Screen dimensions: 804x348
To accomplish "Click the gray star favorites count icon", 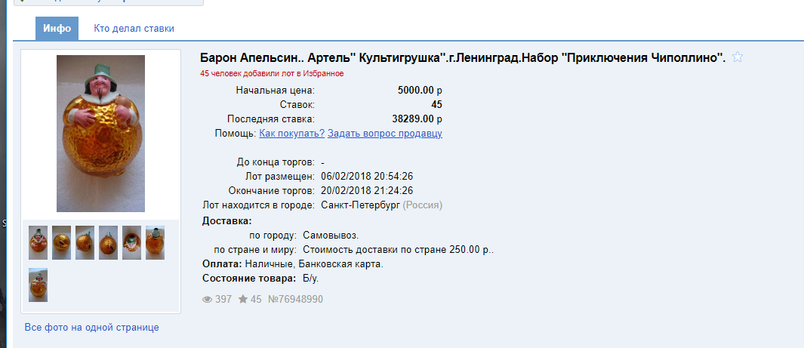I will [x=243, y=299].
